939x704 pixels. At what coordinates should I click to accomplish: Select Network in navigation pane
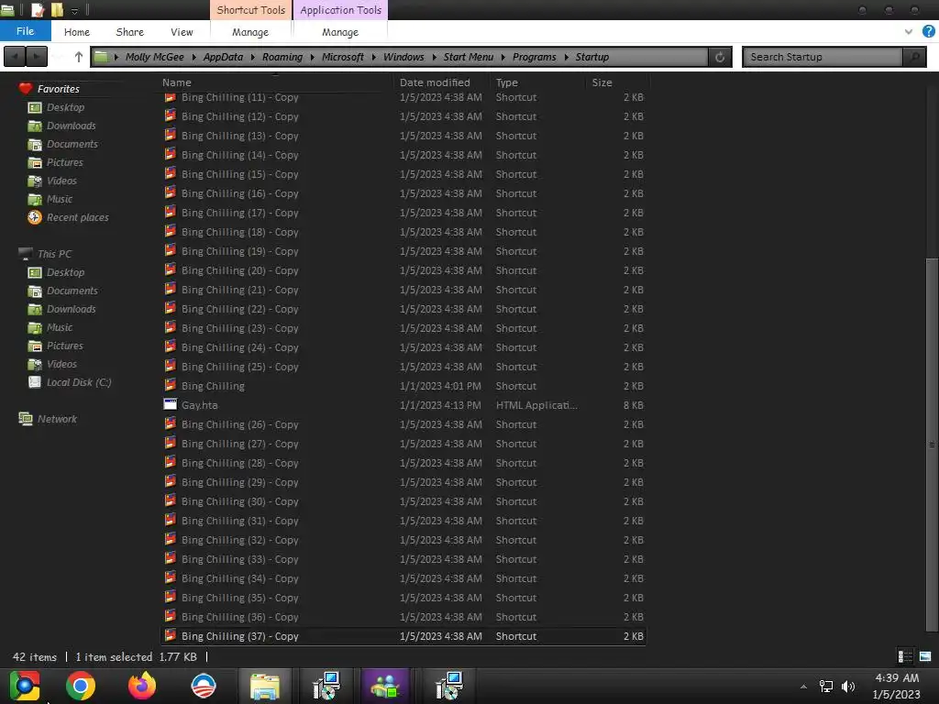(x=57, y=419)
